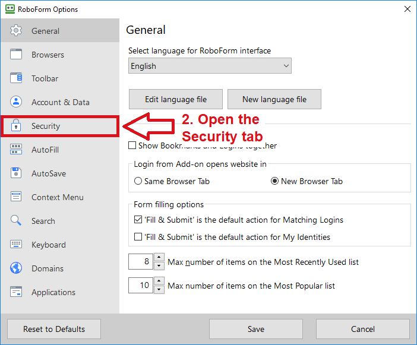Select the Same Browser Tab option
The image size is (417, 345).
[138, 181]
